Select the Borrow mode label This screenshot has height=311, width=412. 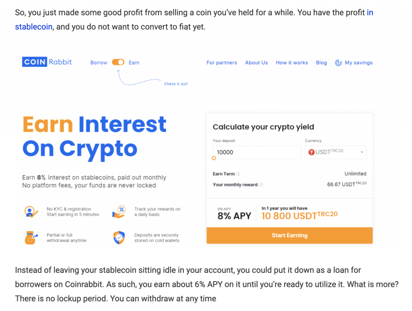pyautogui.click(x=99, y=63)
